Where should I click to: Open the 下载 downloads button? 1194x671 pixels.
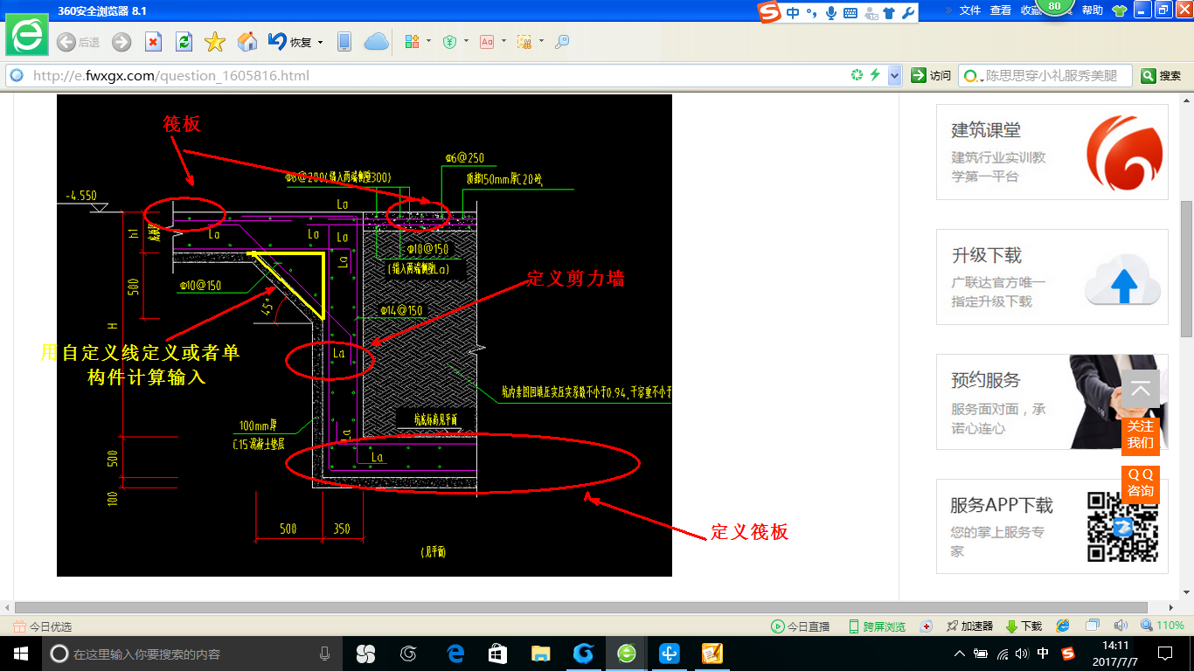(x=1024, y=626)
